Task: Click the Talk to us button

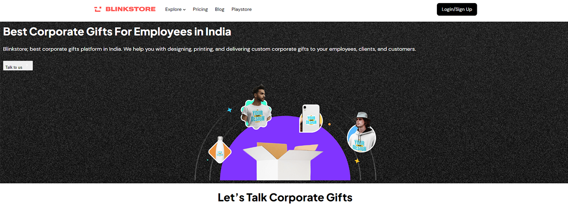Action: [18, 66]
